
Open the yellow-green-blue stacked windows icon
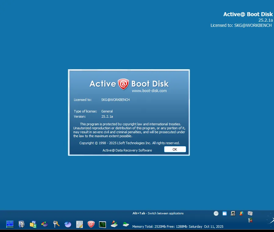click(x=33, y=224)
